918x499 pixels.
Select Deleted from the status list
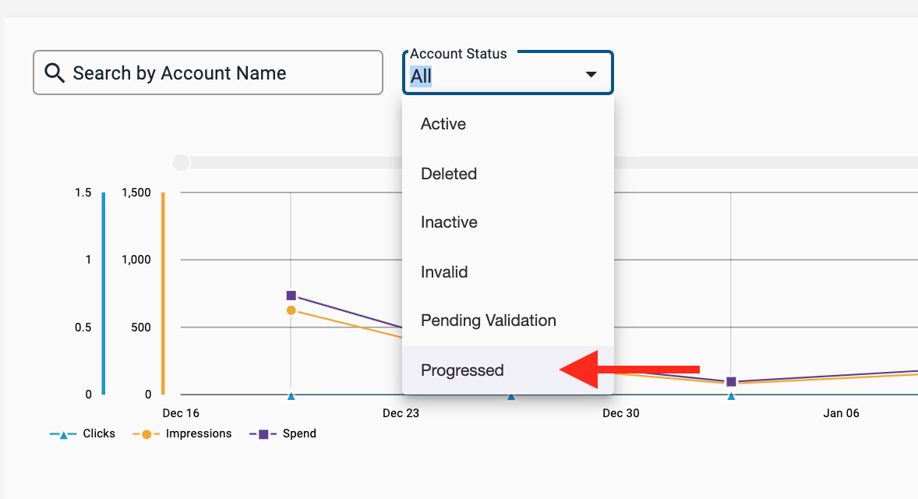point(449,174)
